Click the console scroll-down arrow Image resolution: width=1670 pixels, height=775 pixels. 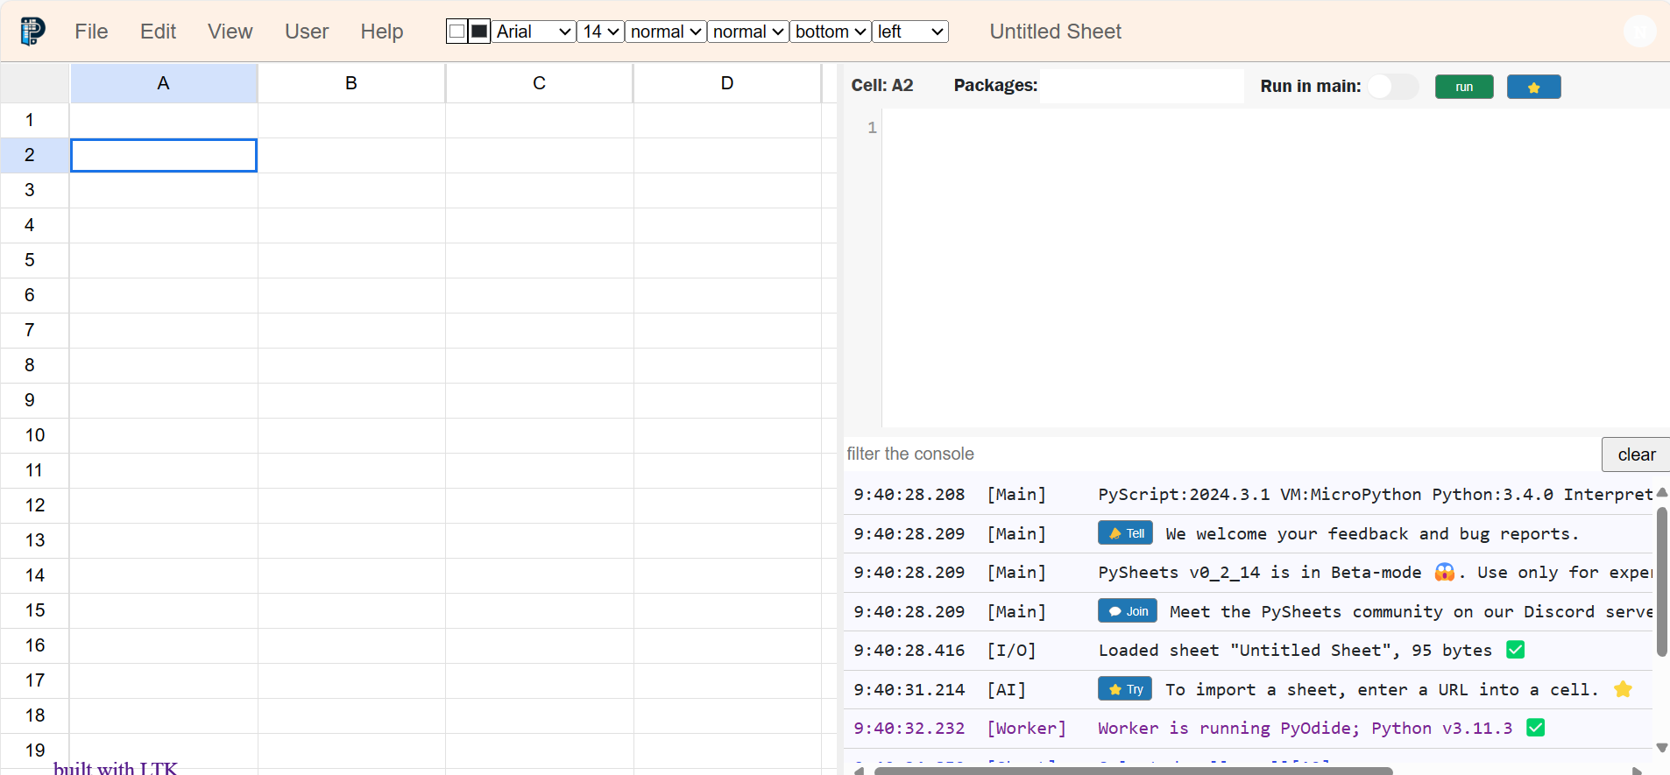pyautogui.click(x=1661, y=748)
